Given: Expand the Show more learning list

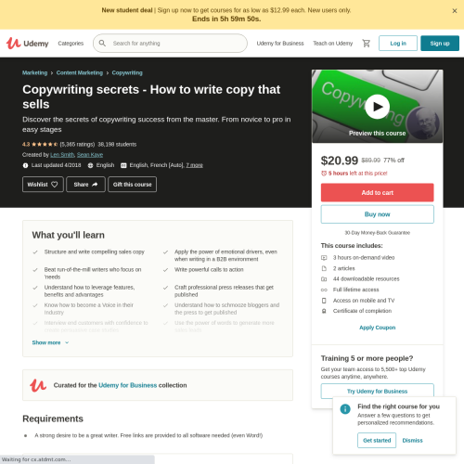Looking at the screenshot, I should [50, 342].
